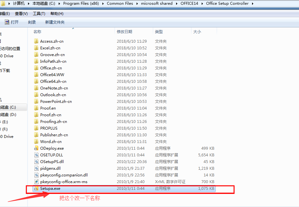Click the 打开 toolbar icon
The height and width of the screenshot is (207, 299).
[x=7, y=22]
